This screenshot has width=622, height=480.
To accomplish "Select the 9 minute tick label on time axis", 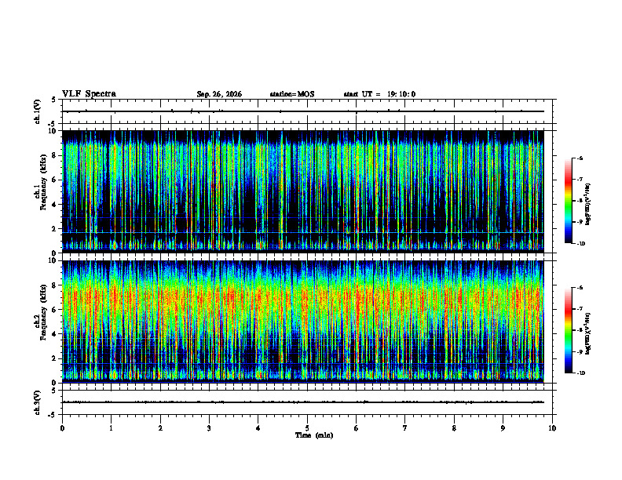I will click(x=503, y=428).
